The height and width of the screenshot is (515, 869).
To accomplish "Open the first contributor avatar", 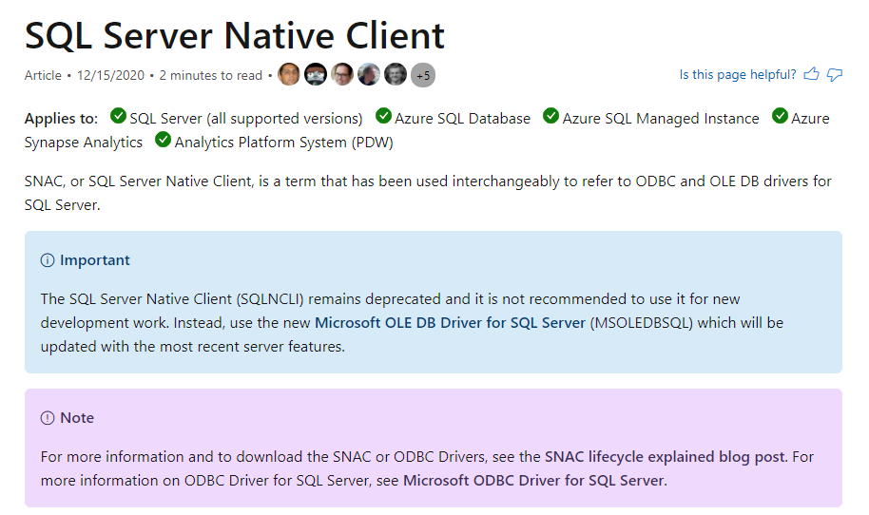I will click(289, 74).
